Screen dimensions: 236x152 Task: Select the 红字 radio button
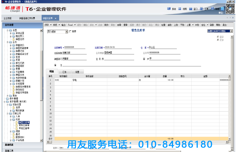[218, 40]
